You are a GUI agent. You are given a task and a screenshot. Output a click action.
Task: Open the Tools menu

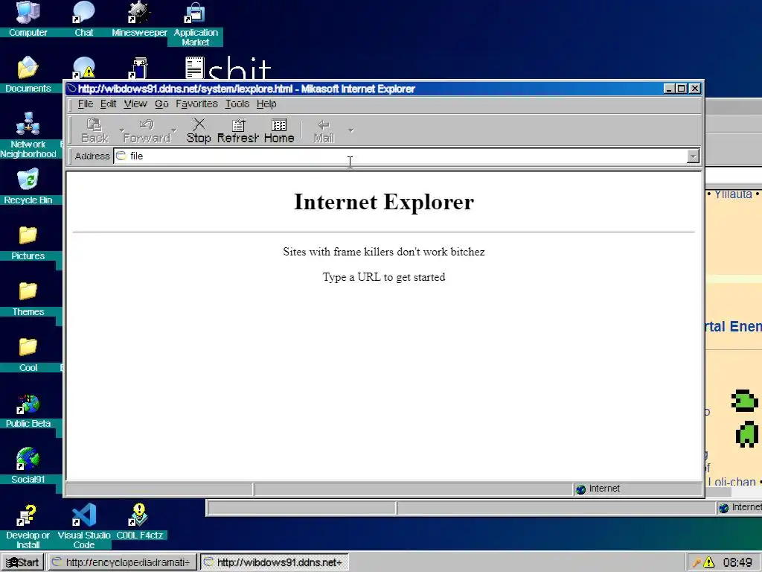(x=237, y=104)
